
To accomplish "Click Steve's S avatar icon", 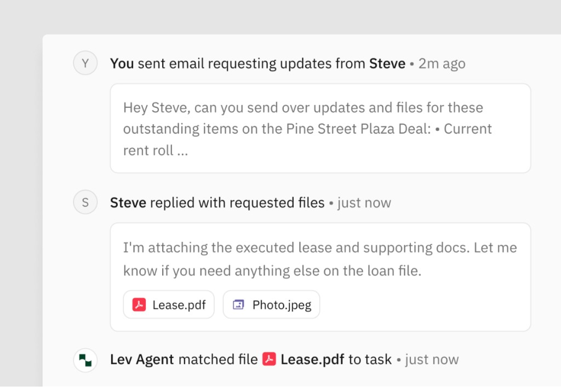I will [85, 202].
